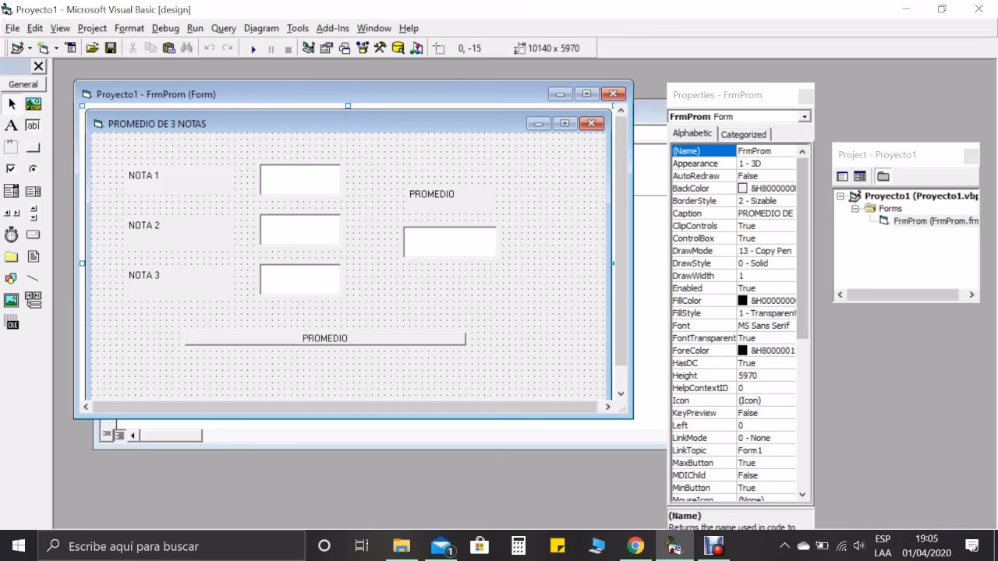Viewport: 998px width, 561px height.
Task: Click View Code in the Project panel
Action: 842,177
